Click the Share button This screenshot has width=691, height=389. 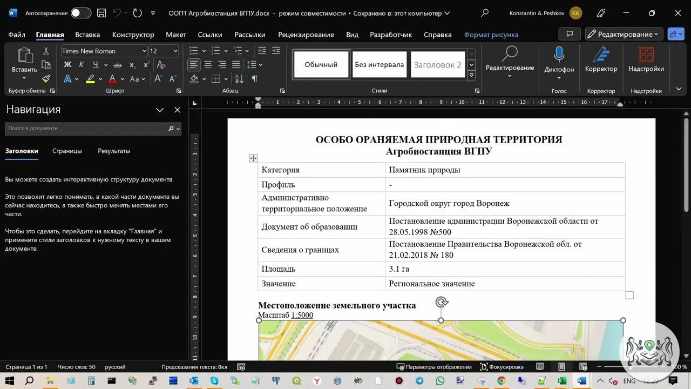coord(676,34)
